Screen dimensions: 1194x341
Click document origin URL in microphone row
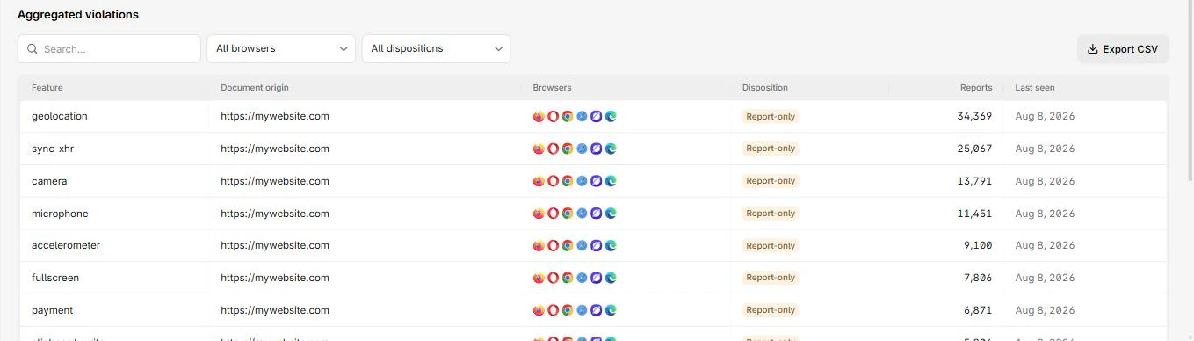[275, 214]
